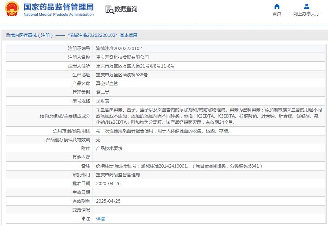Click the 国家药品监督管理局 title

click(59, 7)
